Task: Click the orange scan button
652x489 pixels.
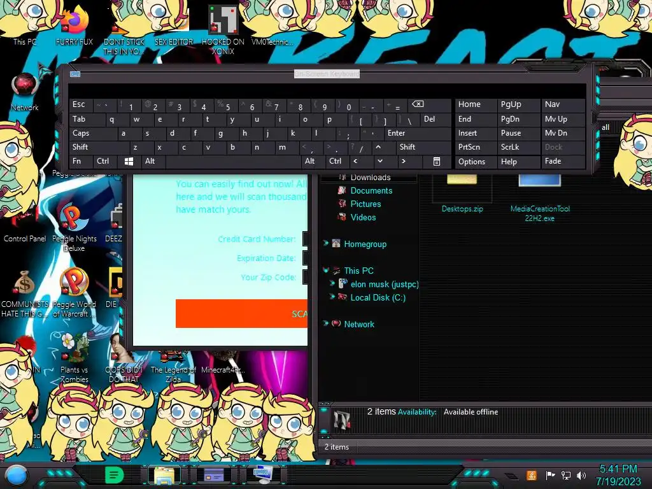Action: pyautogui.click(x=241, y=313)
